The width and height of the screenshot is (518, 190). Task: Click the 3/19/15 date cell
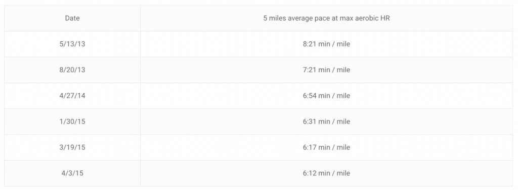tap(72, 148)
